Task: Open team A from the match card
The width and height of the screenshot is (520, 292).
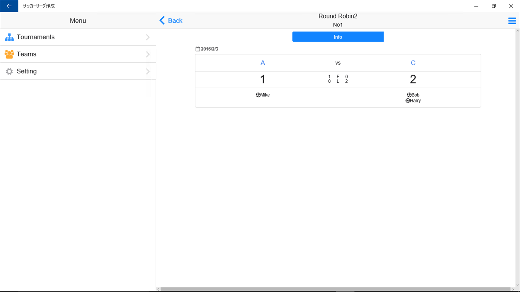Action: click(x=262, y=62)
